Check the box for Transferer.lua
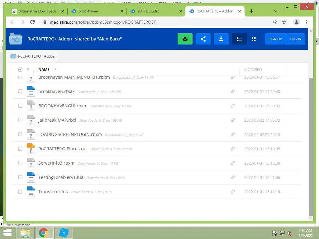This screenshot has height=239, width=319. point(20,192)
